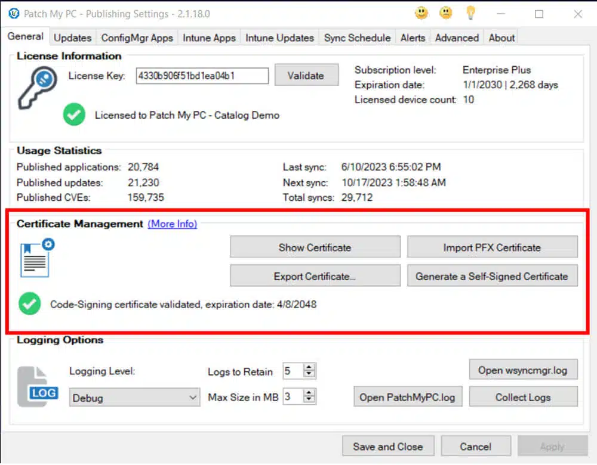Switch to the Intune Apps tab

[209, 38]
